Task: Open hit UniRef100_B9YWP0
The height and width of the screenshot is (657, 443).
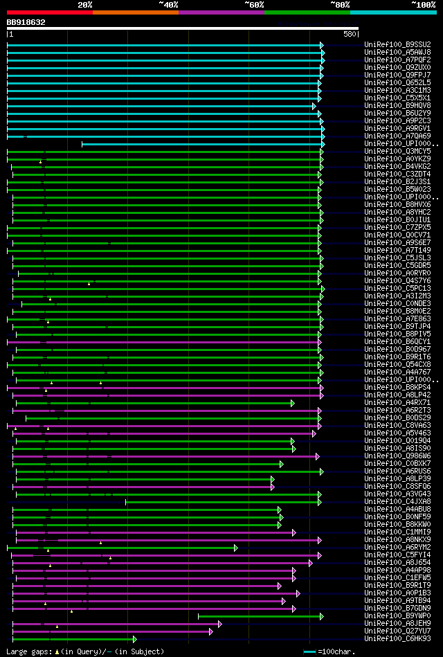Action: pos(397,616)
